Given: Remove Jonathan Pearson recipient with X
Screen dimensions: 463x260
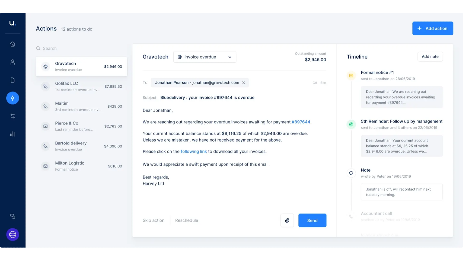Looking at the screenshot, I should pyautogui.click(x=244, y=83).
